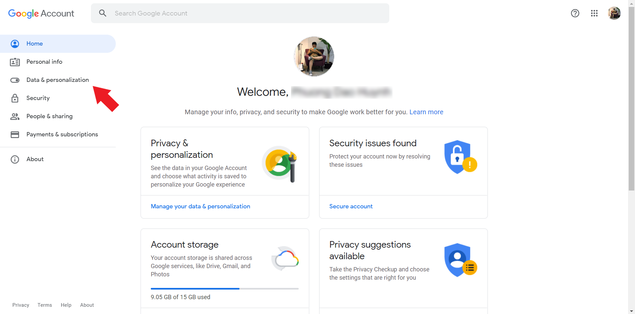635x314 pixels.
Task: Click the Google Account logo
Action: (41, 14)
